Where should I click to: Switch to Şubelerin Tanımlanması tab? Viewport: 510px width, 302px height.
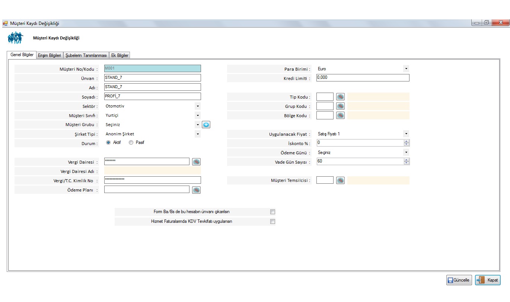(x=86, y=55)
